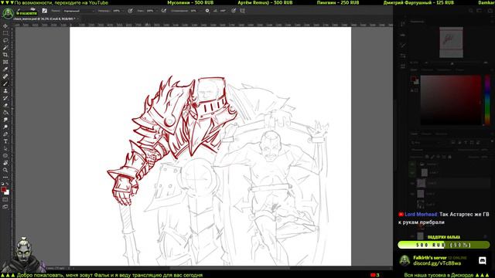Select the Healing Brush tool
495x278 pixels.
pyautogui.click(x=5, y=76)
